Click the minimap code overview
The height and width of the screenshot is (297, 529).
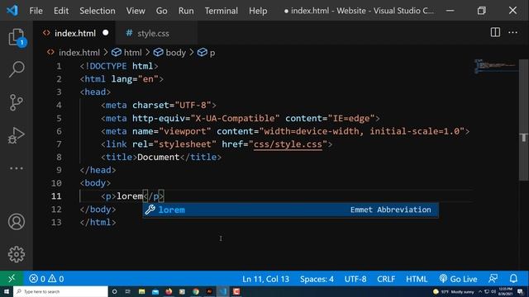click(x=496, y=66)
